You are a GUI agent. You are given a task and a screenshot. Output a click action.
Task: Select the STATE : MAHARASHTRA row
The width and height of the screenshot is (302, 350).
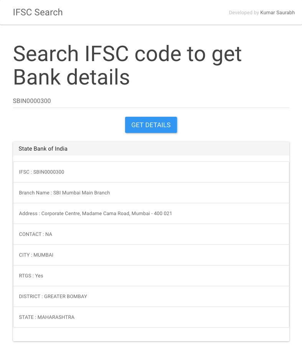tap(151, 317)
